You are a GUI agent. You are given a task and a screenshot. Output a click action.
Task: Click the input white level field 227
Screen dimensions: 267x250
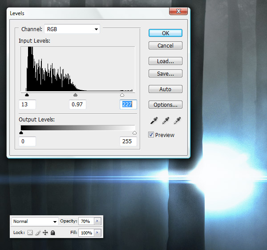(x=128, y=105)
